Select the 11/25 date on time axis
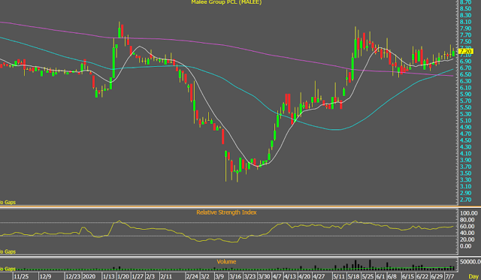481x280 pixels. coord(21,277)
